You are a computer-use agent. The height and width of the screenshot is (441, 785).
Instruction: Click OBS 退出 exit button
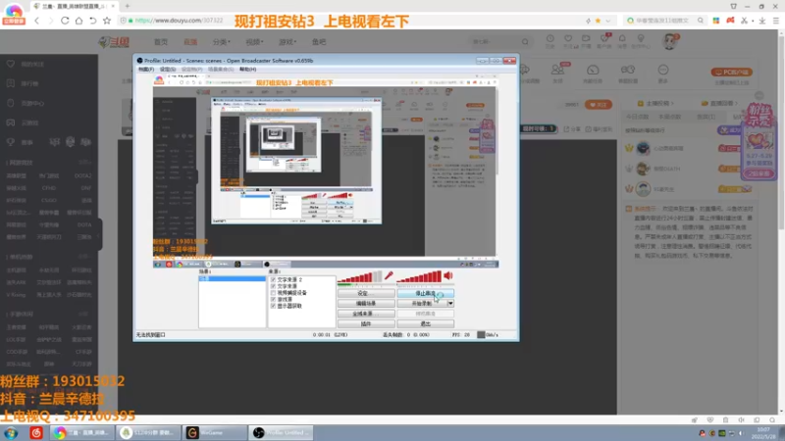pos(426,324)
